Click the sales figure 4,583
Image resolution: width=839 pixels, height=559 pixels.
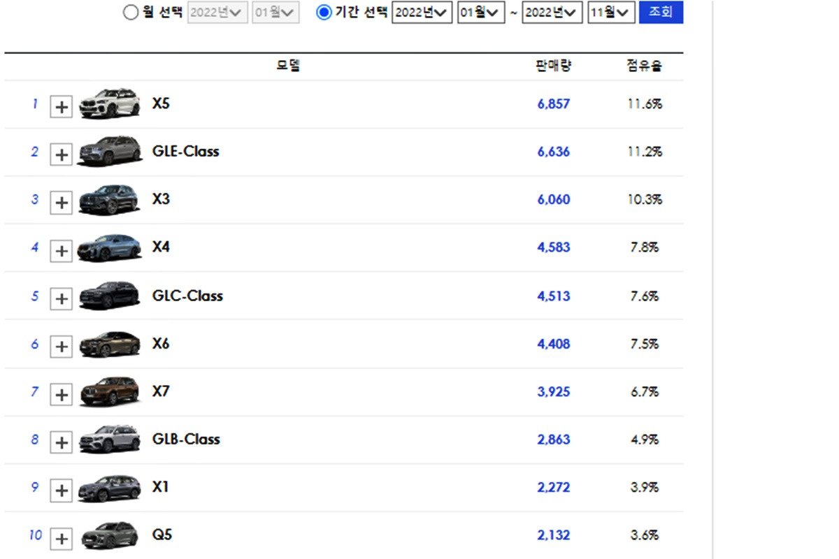554,247
